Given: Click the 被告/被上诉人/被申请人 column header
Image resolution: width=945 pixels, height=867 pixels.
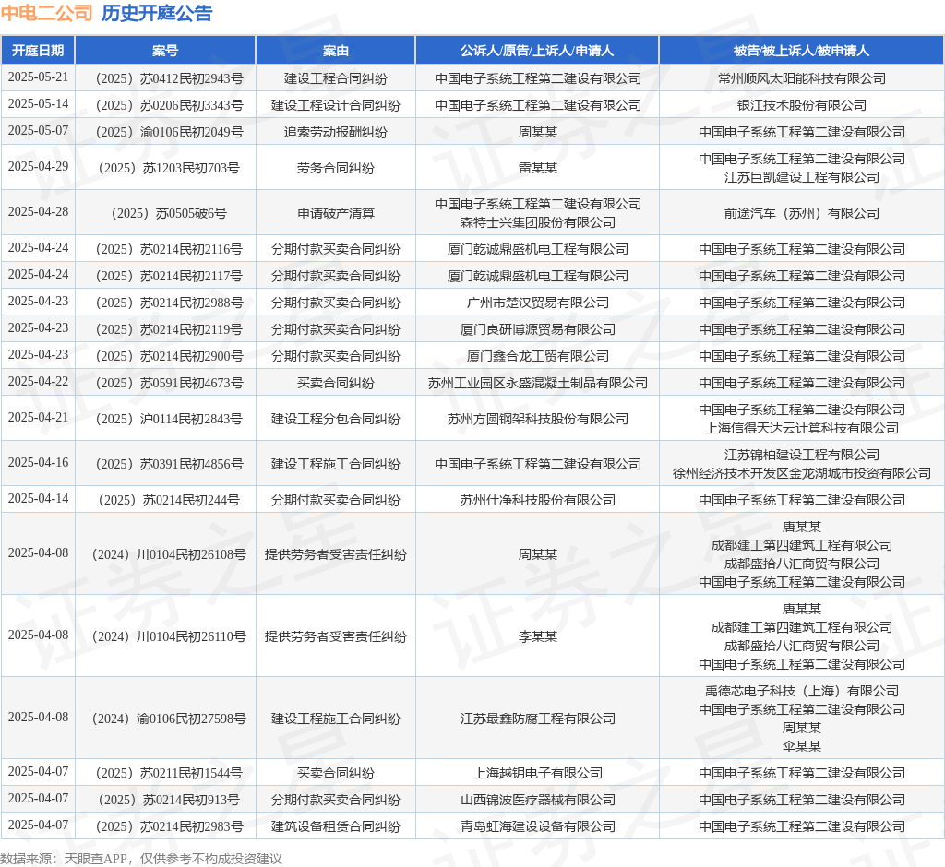Looking at the screenshot, I should pos(802,51).
